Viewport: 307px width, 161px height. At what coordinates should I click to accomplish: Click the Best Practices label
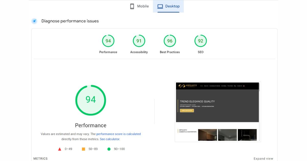(170, 52)
